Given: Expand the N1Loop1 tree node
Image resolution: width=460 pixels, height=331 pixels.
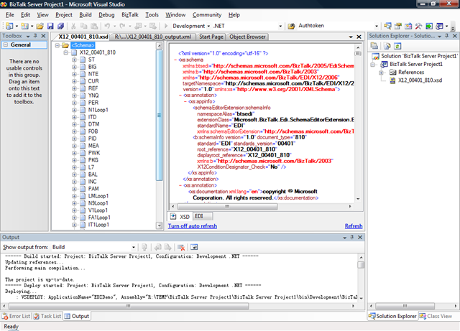Looking at the screenshot, I should (x=74, y=110).
